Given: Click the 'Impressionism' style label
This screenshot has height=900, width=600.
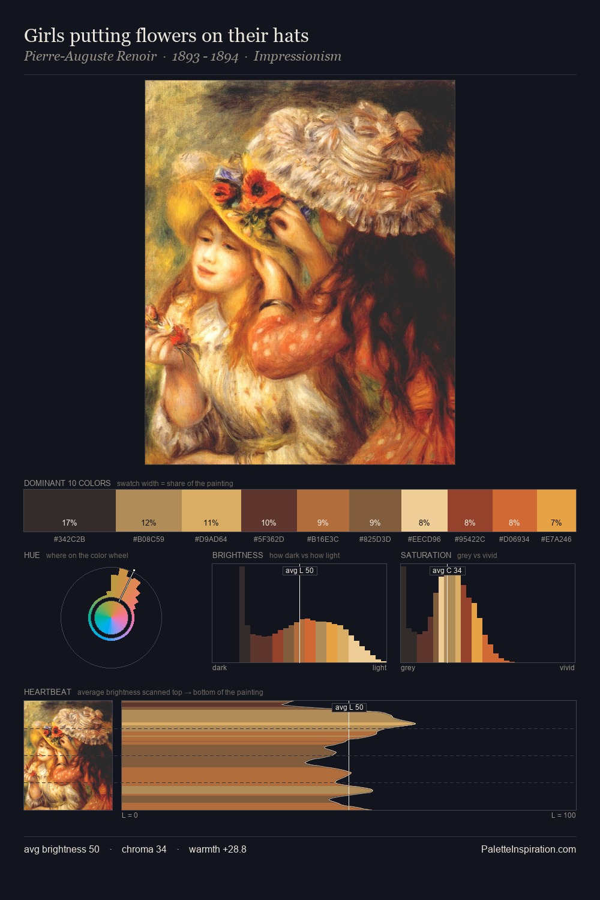Looking at the screenshot, I should [298, 56].
